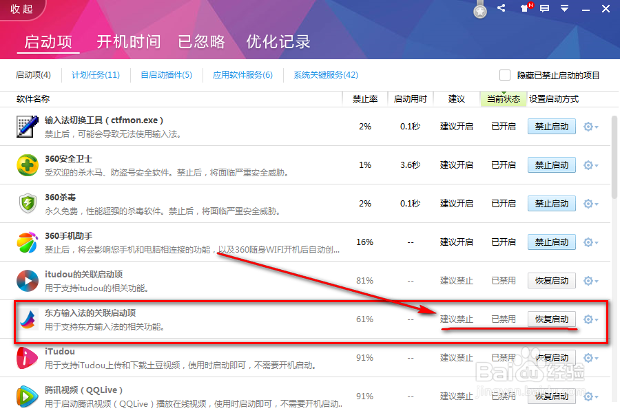Click 81% 禁止率 value for itudou的关联启动项
Image resolution: width=620 pixels, height=413 pixels.
[364, 281]
